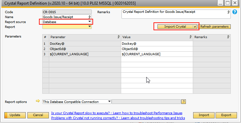Open This Database Compatible Connection dropdown

point(109,102)
